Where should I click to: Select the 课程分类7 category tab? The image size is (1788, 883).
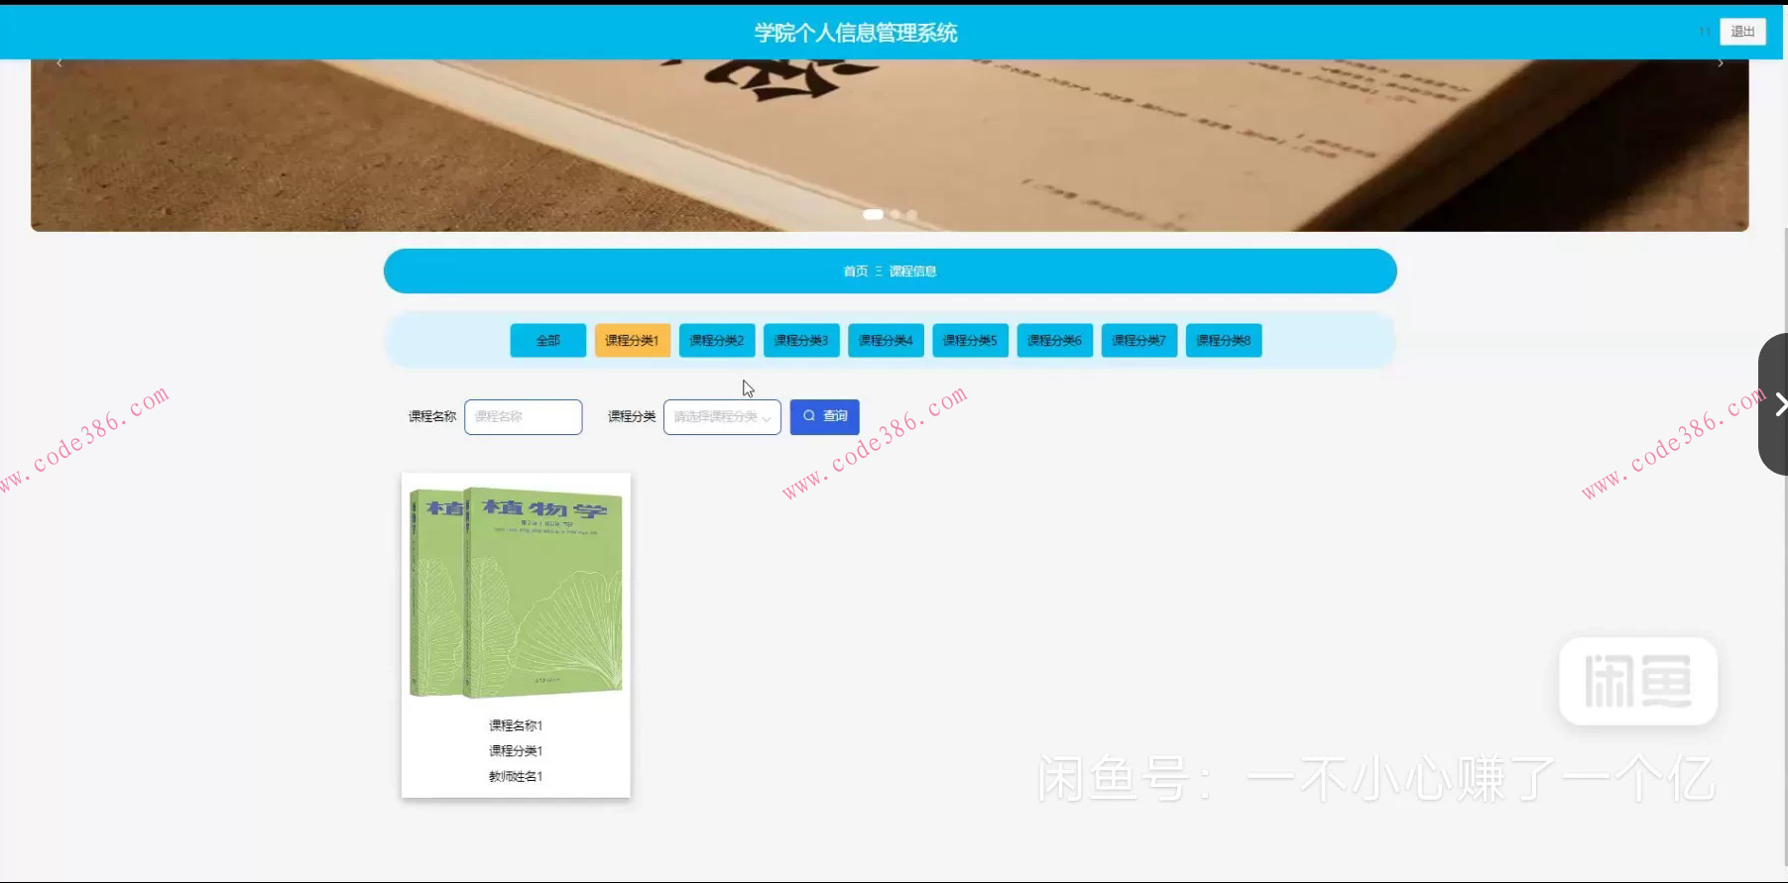pyautogui.click(x=1138, y=340)
